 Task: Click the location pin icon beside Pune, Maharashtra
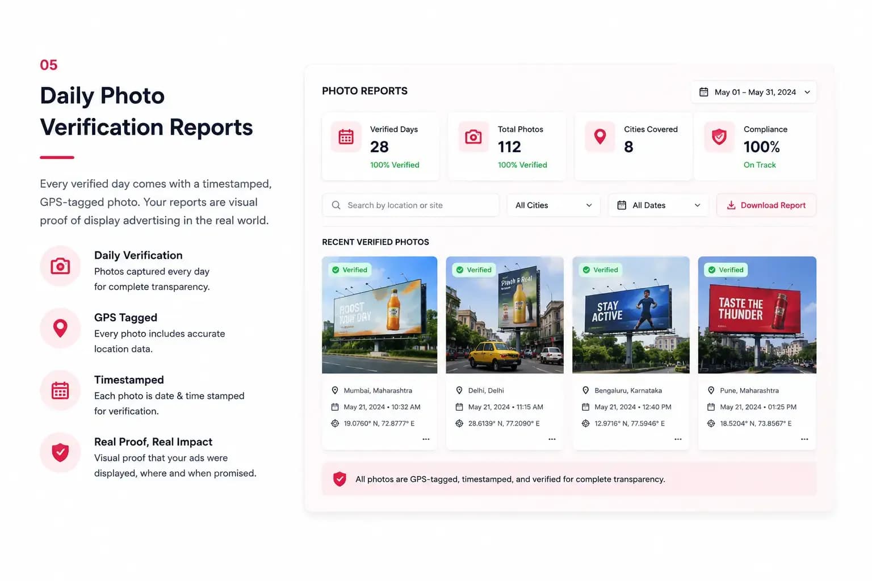tap(711, 390)
